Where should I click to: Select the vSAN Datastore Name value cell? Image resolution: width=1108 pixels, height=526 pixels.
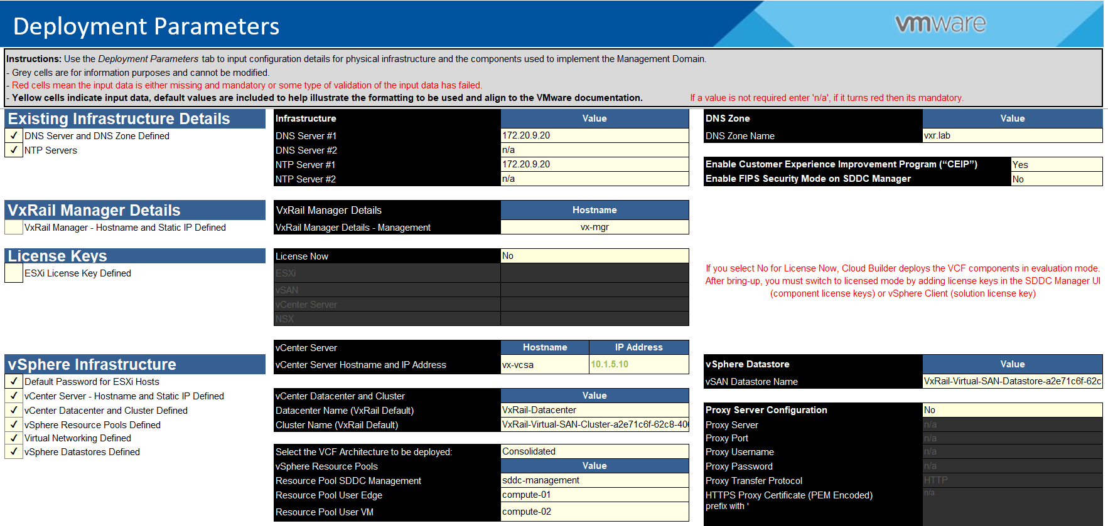click(1013, 381)
